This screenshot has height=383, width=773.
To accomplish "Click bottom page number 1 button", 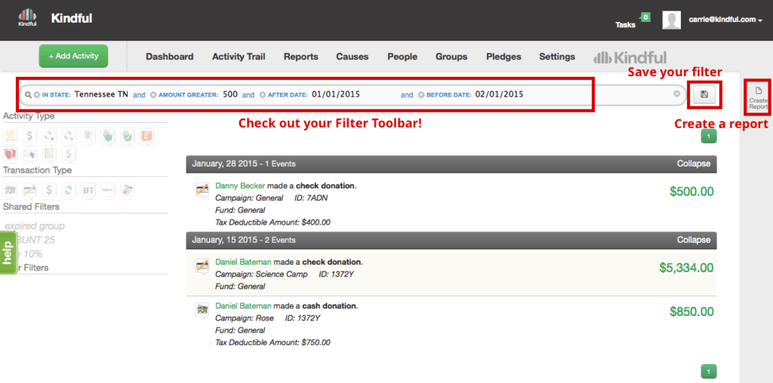I will point(708,371).
